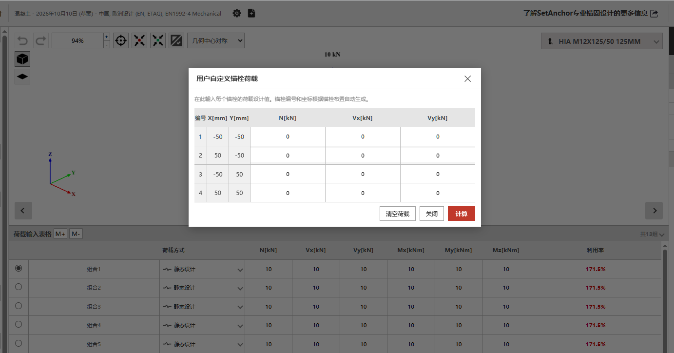This screenshot has width=674, height=353.
Task: Click the redo arrow icon
Action: click(41, 40)
